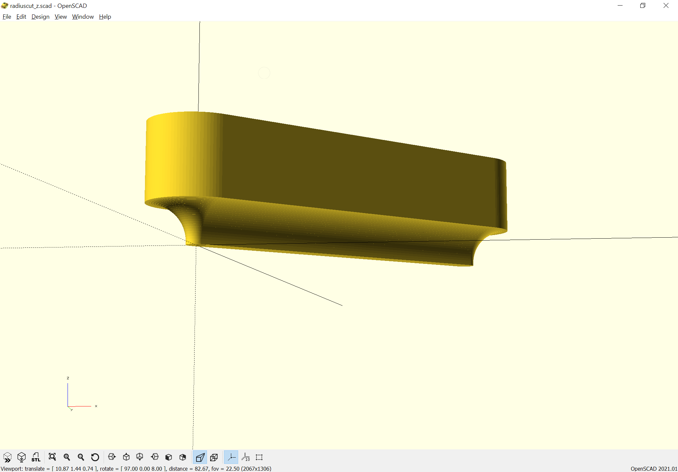Toggle Show Axes button
This screenshot has height=472, width=678.
point(231,457)
